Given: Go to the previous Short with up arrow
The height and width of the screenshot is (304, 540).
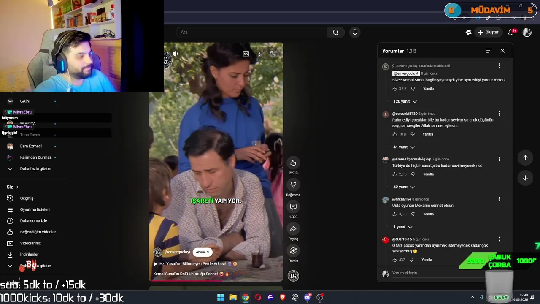Looking at the screenshot, I should (525, 157).
